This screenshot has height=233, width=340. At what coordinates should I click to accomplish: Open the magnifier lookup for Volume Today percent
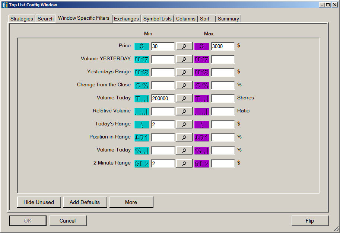coord(184,150)
